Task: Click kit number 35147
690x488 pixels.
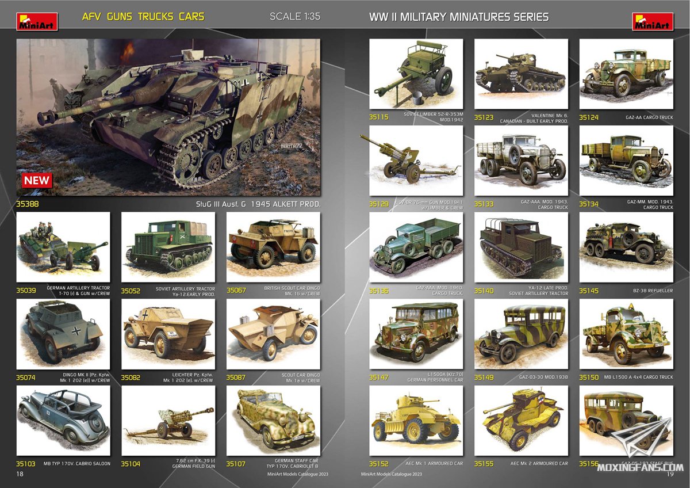Action: coord(379,378)
